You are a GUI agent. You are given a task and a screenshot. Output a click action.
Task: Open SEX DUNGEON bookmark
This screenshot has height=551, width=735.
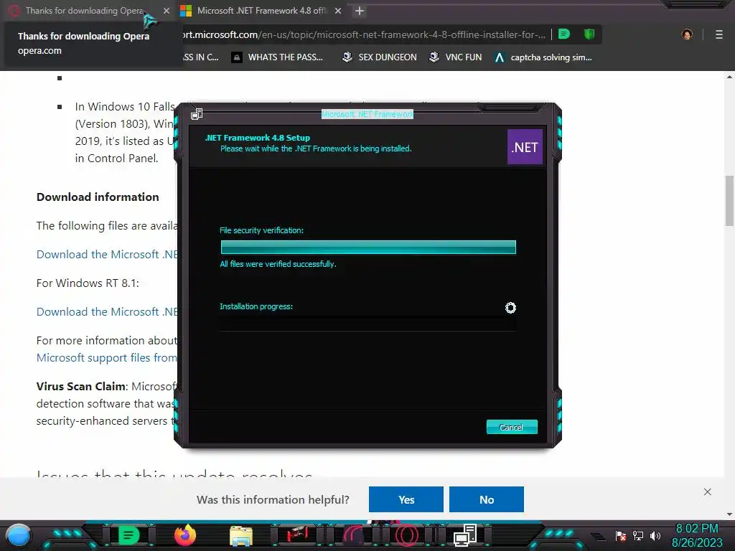coord(379,57)
